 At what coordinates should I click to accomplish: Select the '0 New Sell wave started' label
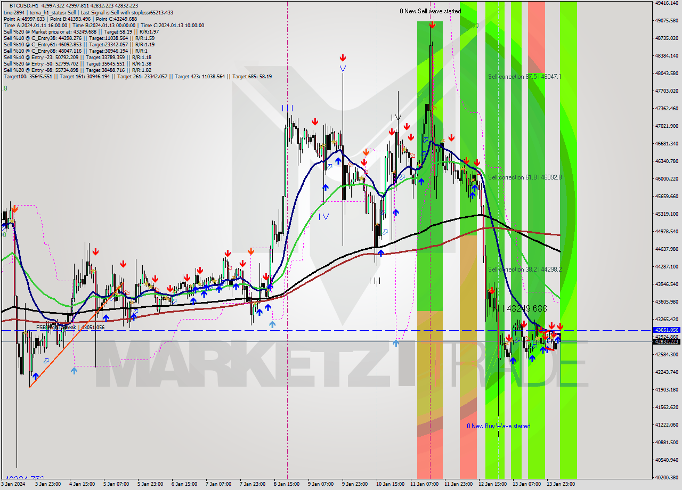(431, 11)
